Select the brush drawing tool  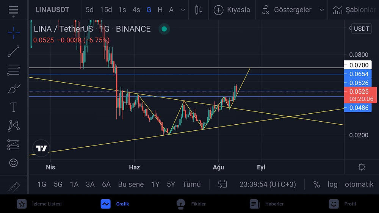14,89
